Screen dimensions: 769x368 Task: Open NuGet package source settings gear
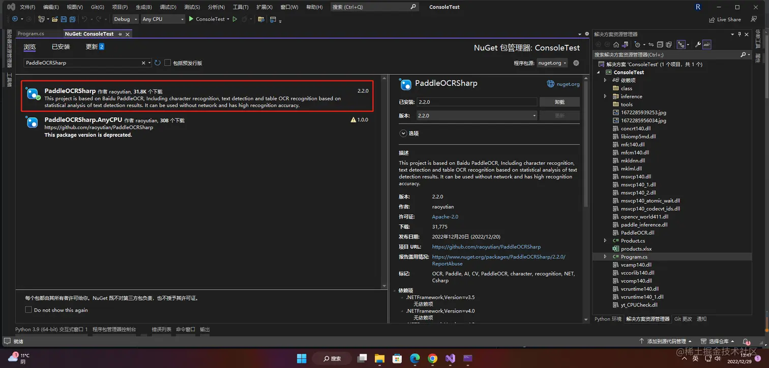[576, 63]
